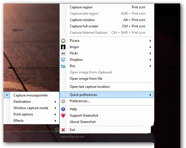
Task: Expand the Destination submenu arrow
Action: click(x=55, y=102)
